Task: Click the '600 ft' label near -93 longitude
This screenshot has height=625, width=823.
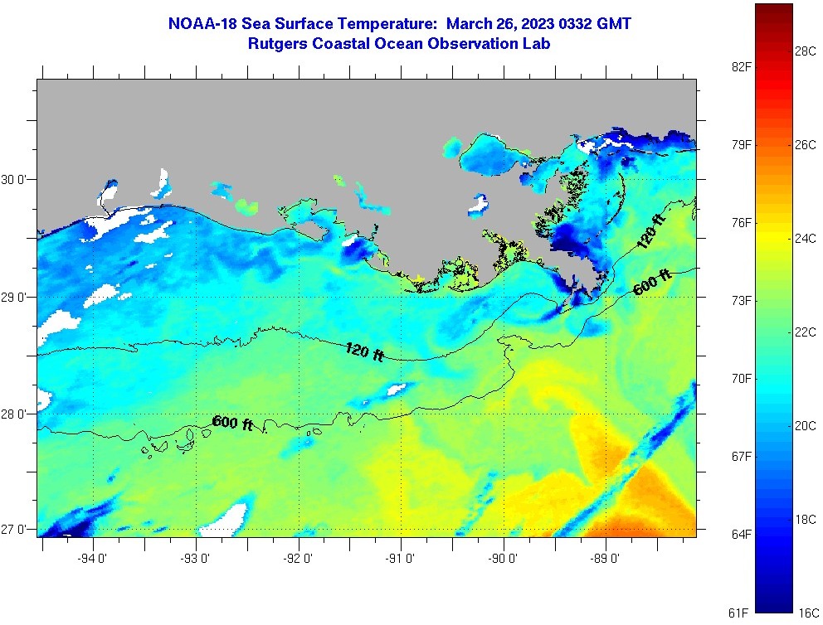Action: point(233,423)
